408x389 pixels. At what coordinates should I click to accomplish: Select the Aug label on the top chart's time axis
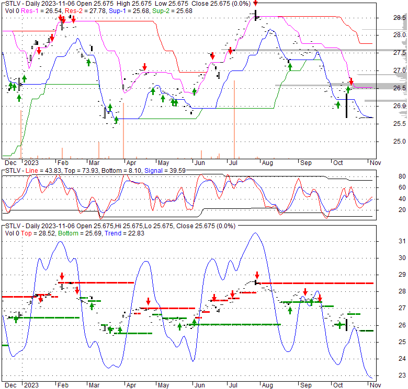coord(267,163)
